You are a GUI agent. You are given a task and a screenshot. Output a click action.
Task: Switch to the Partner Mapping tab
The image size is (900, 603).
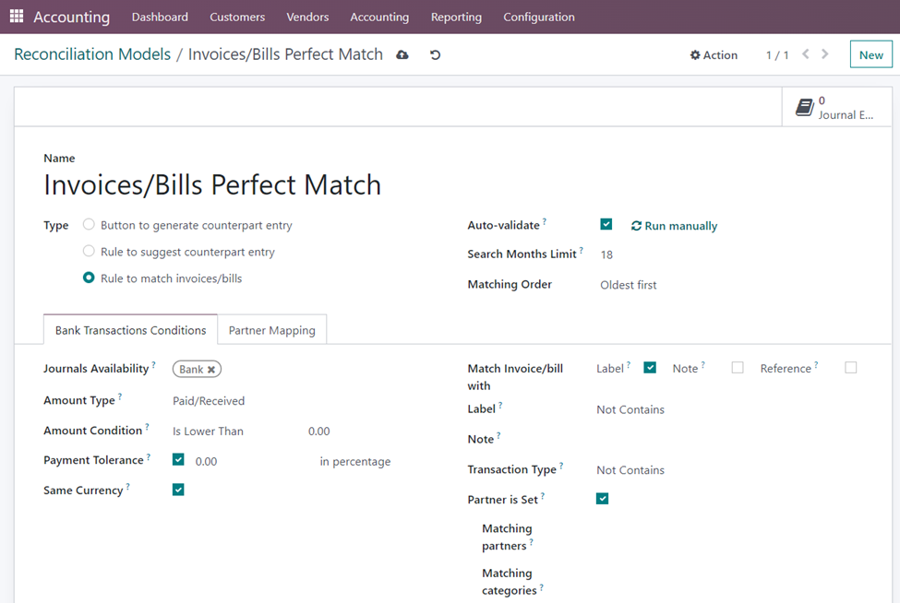pyautogui.click(x=271, y=330)
